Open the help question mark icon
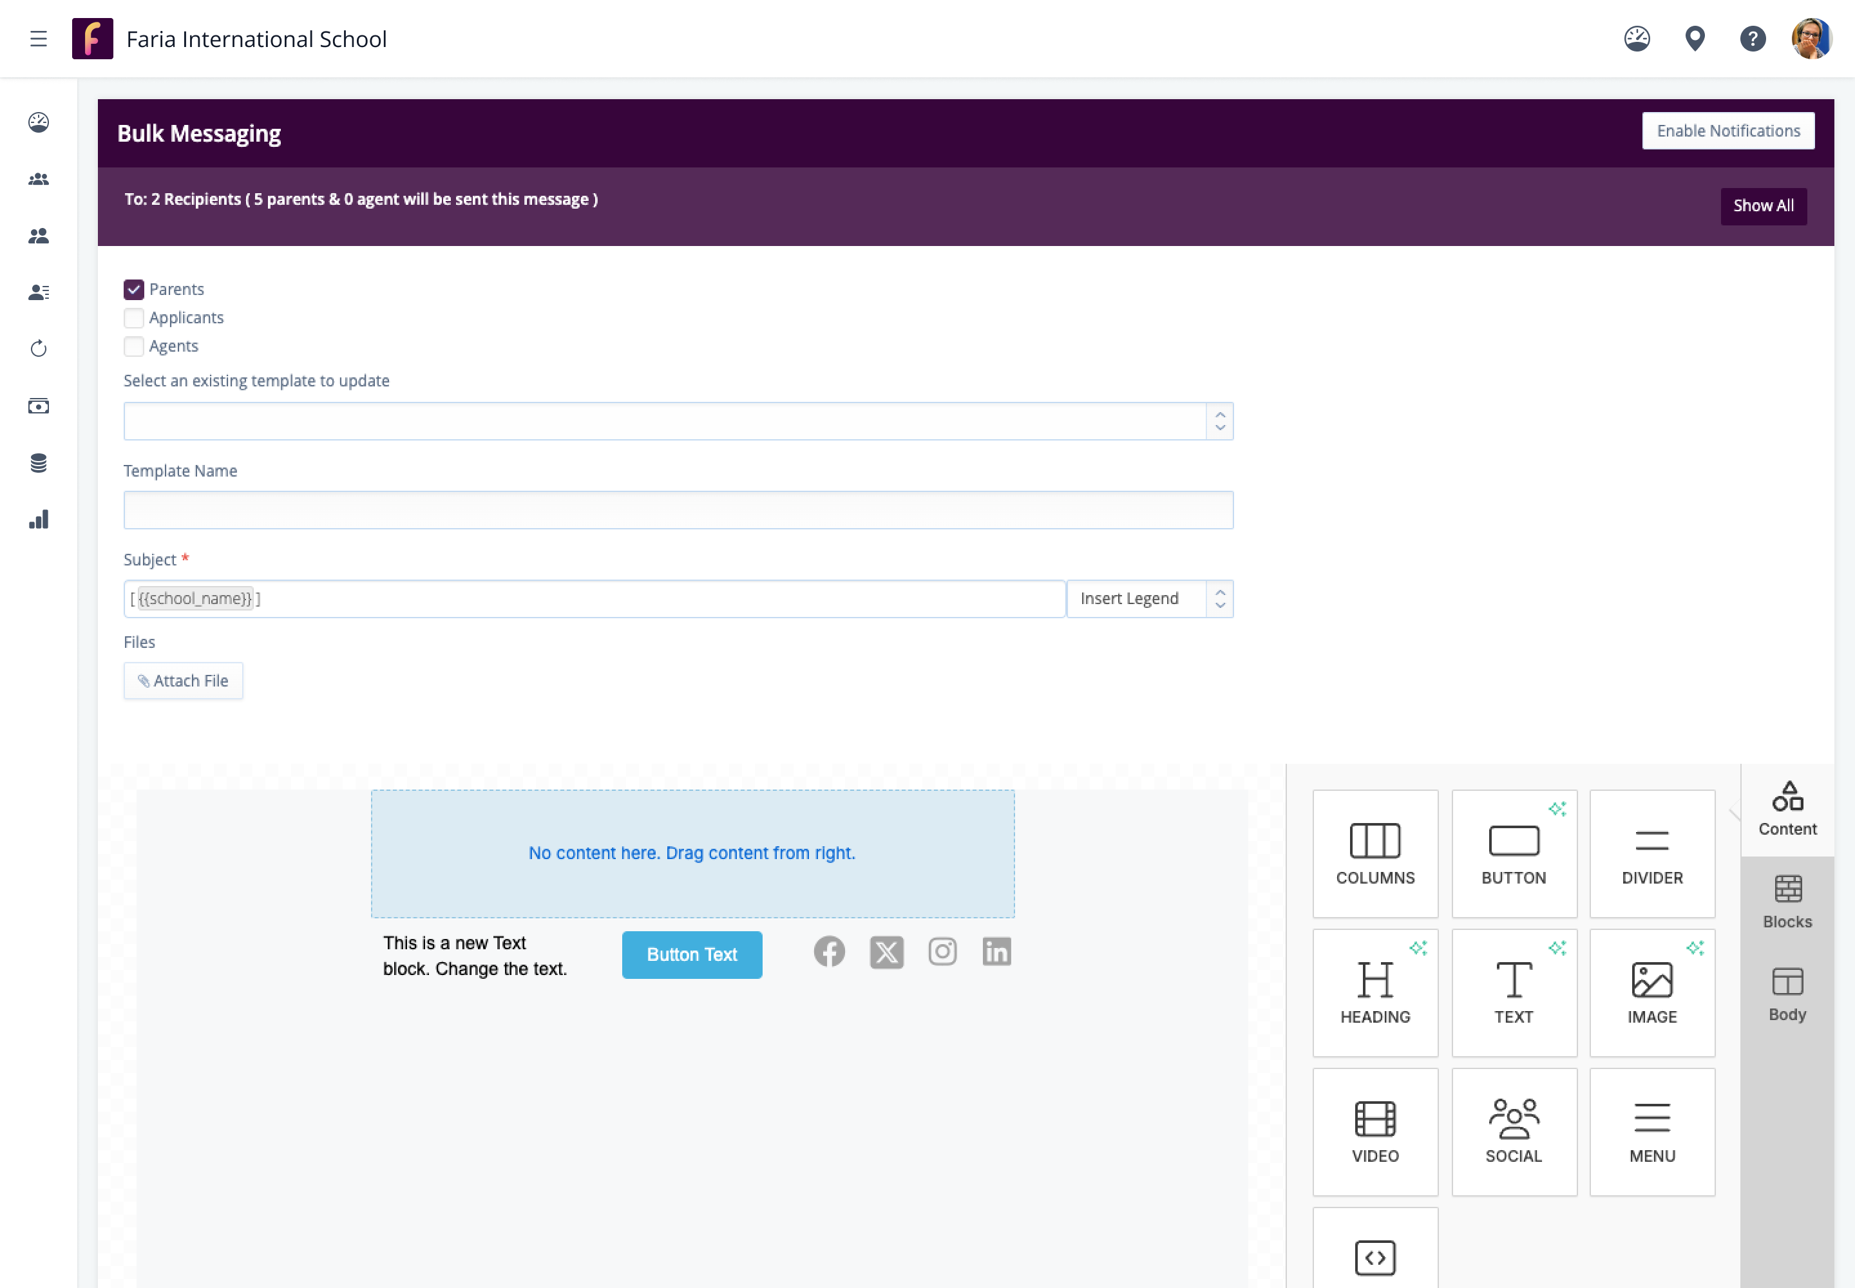The height and width of the screenshot is (1288, 1855). click(x=1753, y=39)
